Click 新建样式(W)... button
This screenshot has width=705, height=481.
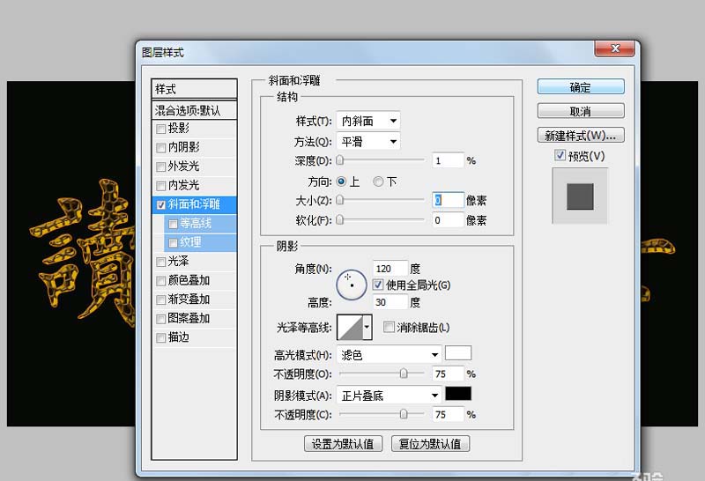point(581,136)
